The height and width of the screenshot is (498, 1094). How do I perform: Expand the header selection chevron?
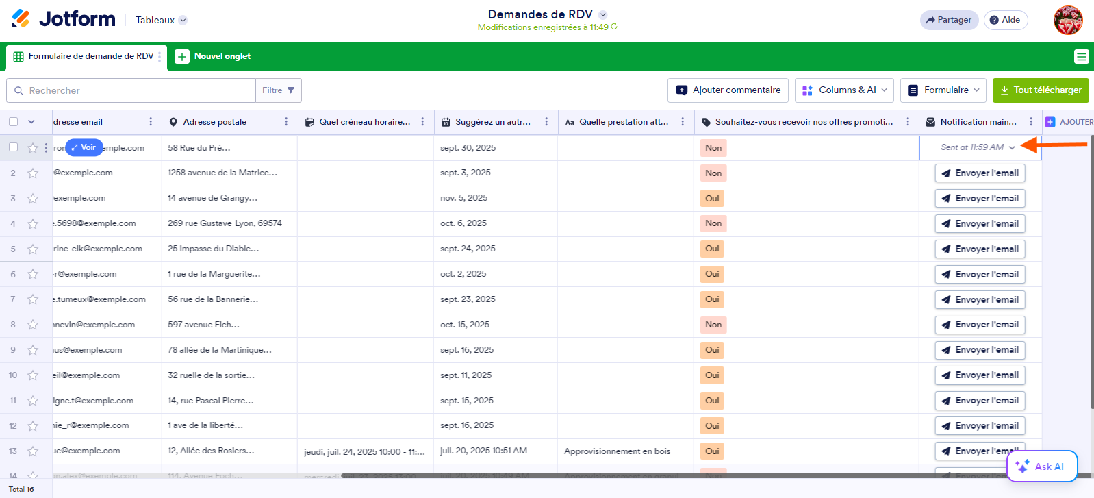coord(31,122)
